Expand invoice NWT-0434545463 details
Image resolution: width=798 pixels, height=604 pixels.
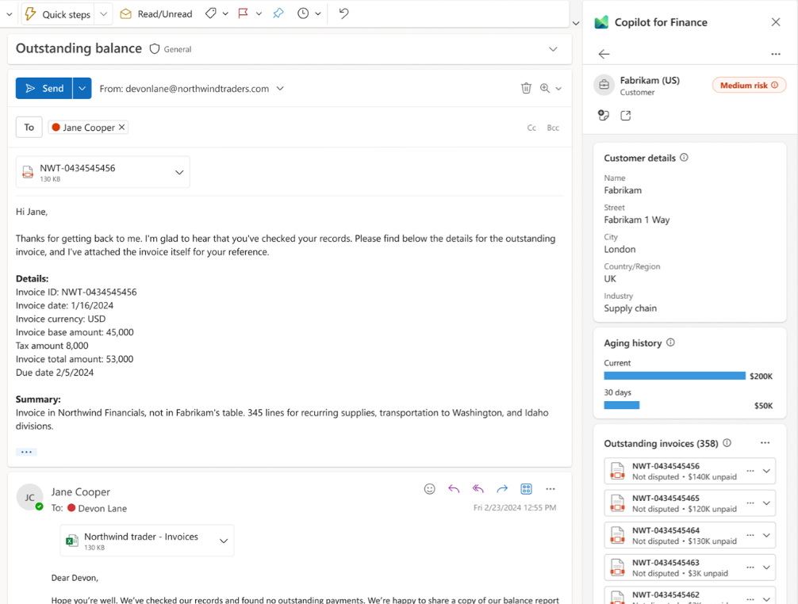pyautogui.click(x=766, y=568)
